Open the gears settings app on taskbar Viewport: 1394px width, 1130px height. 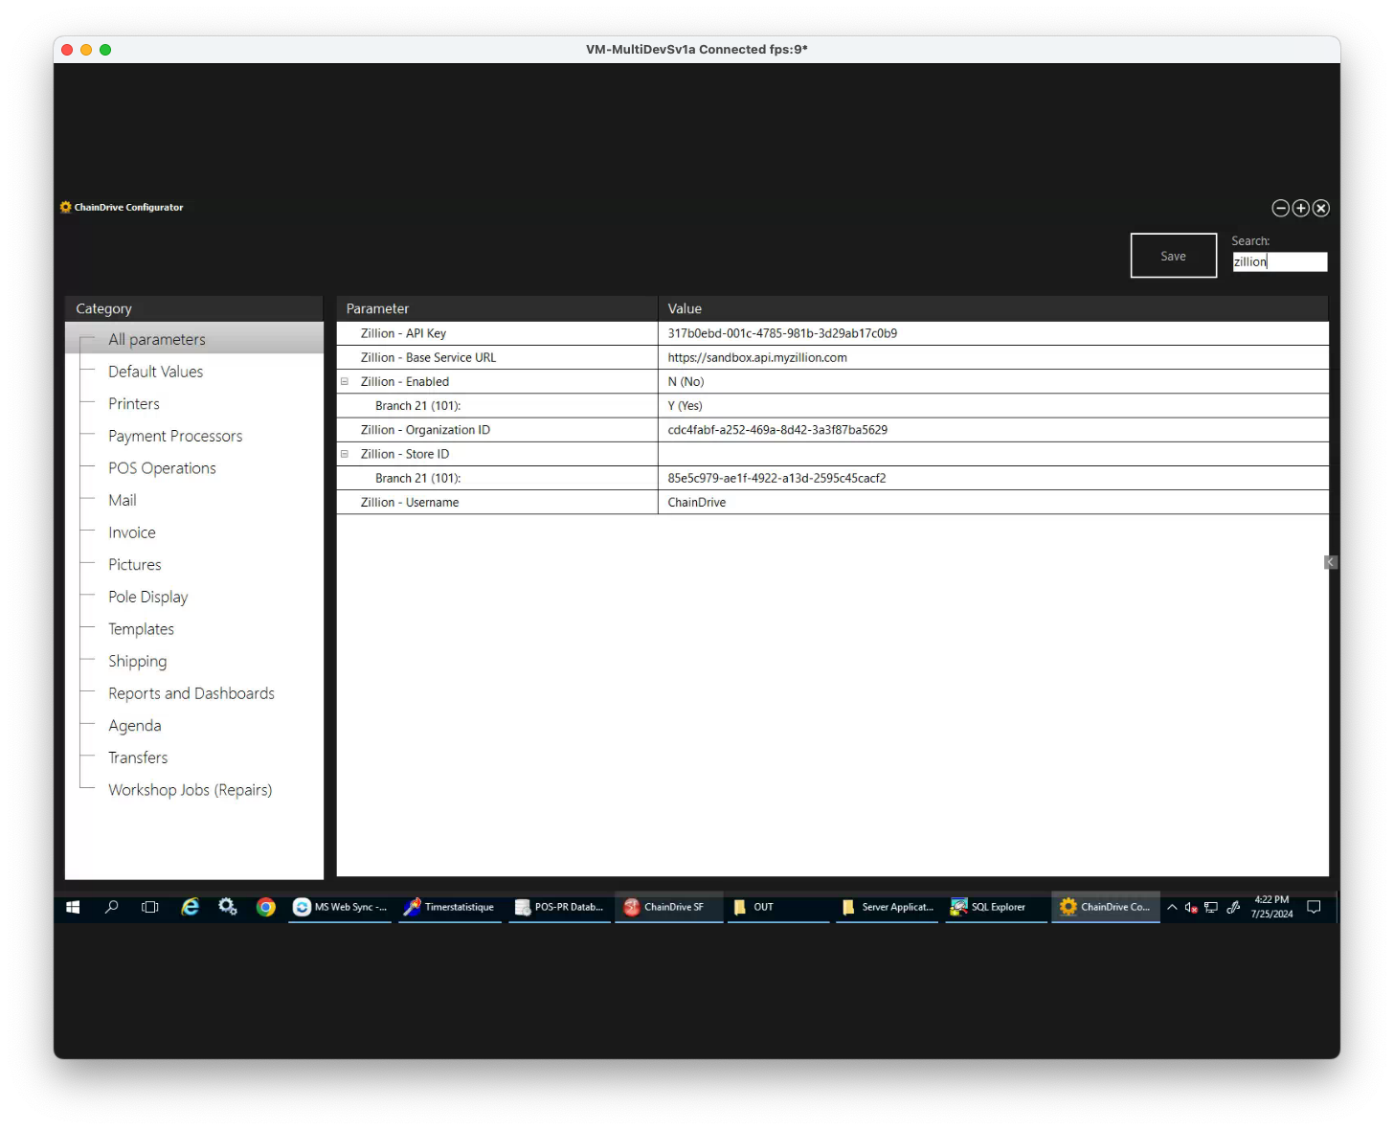[x=228, y=907]
